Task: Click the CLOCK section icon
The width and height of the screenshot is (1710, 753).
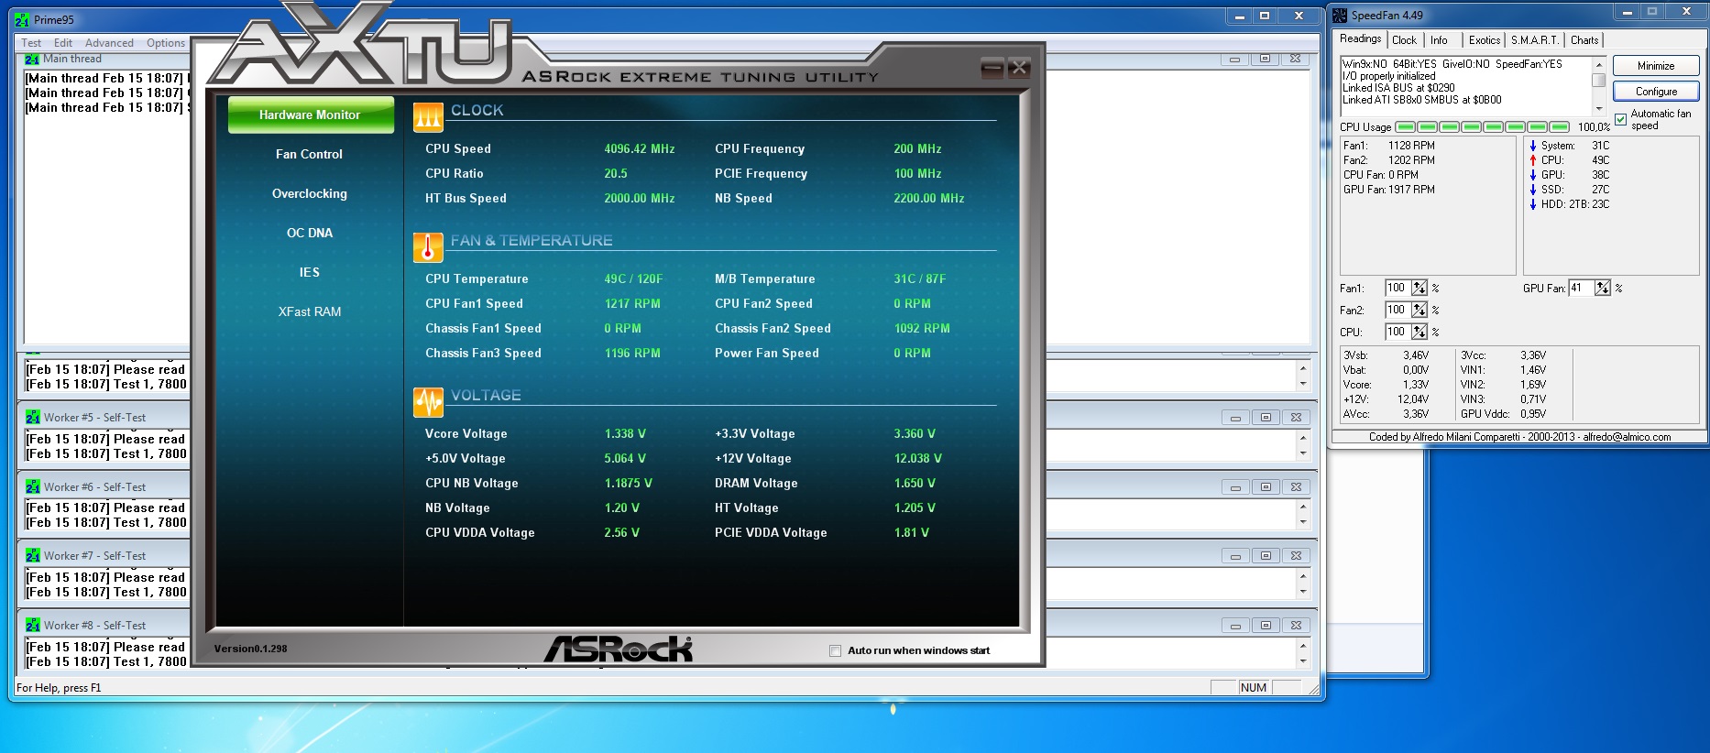Action: 428,116
